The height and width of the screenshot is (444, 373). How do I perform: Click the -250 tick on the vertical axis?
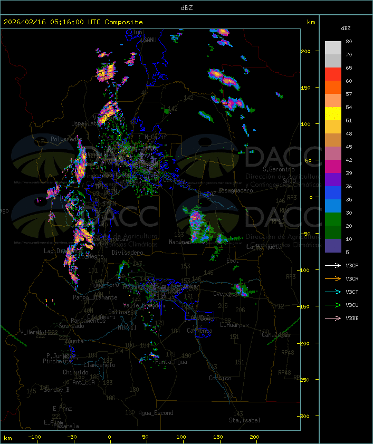tap(304, 380)
